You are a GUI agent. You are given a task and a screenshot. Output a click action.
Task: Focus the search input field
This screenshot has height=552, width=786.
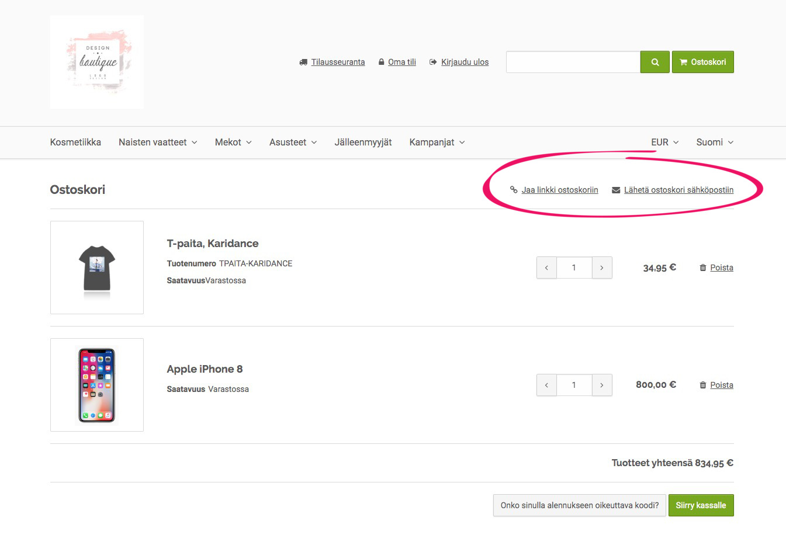pyautogui.click(x=573, y=62)
